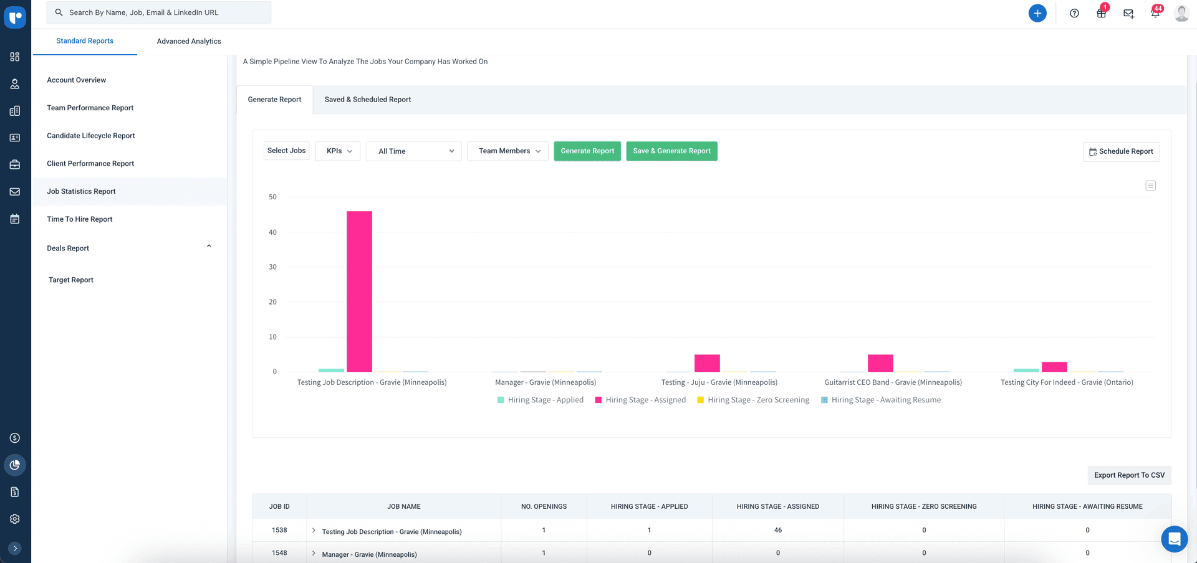Image resolution: width=1197 pixels, height=563 pixels.
Task: Click Export Report To CSV
Action: coord(1129,475)
